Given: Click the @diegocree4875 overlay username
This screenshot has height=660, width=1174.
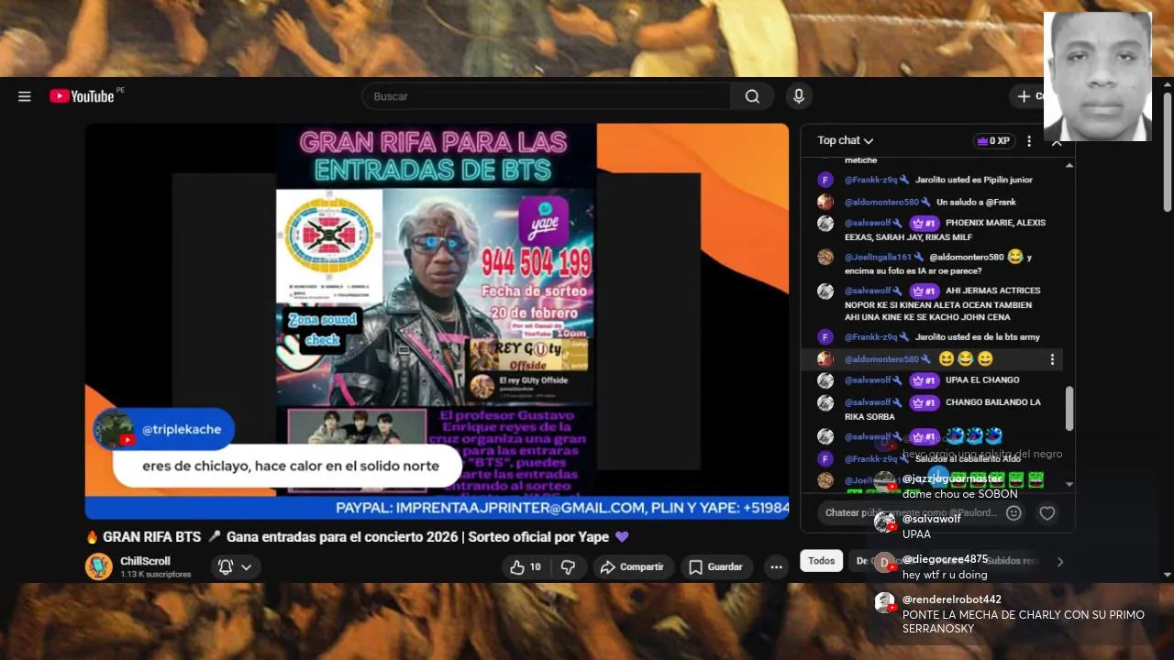Looking at the screenshot, I should coord(945,559).
